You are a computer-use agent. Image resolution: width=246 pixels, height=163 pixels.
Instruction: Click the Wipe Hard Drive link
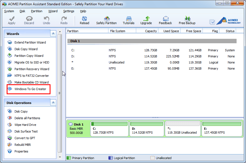pyautogui.click(x=25, y=125)
